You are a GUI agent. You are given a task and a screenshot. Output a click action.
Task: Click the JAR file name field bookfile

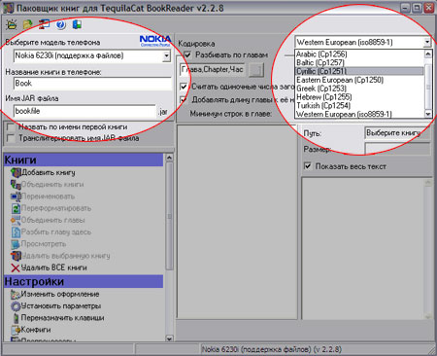tap(84, 111)
